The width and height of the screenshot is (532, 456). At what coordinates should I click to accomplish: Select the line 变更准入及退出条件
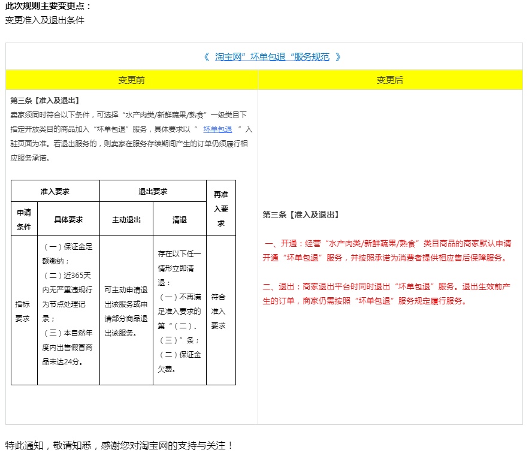pos(45,20)
